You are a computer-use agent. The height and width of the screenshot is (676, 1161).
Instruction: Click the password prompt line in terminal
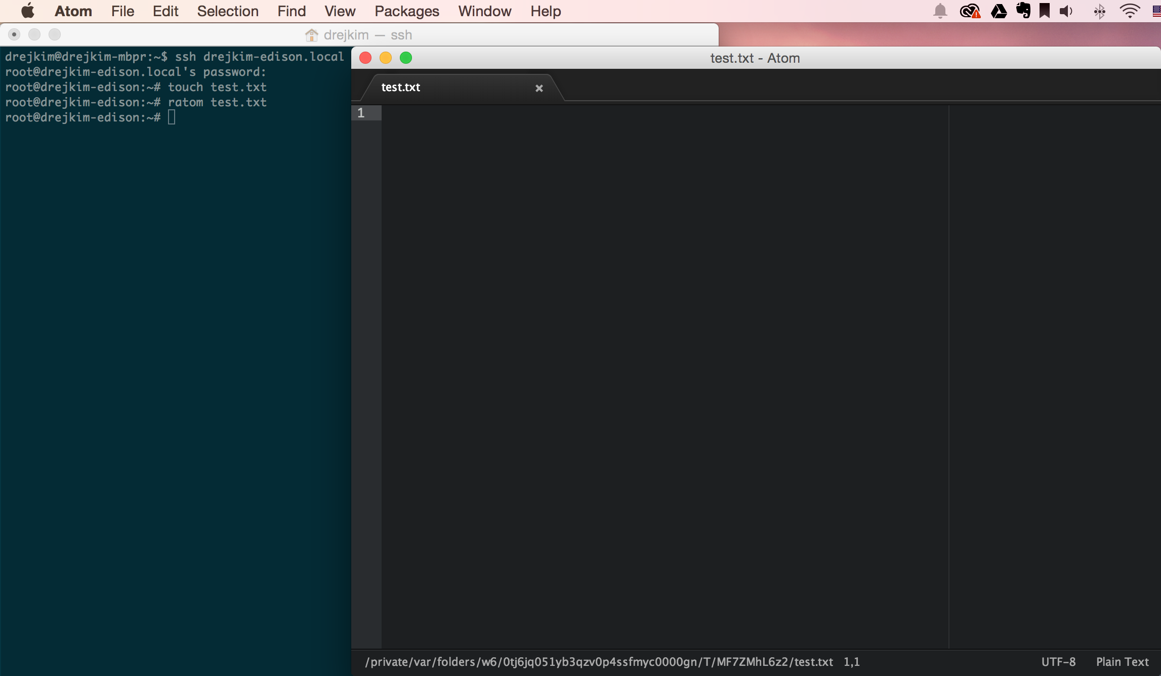tap(136, 72)
